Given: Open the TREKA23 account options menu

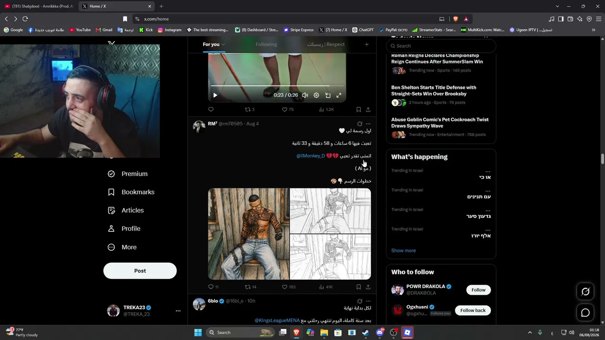Looking at the screenshot, I should [x=178, y=311].
